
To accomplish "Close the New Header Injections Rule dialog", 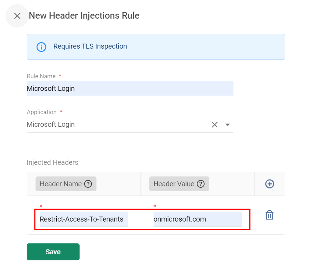I will coord(17,16).
